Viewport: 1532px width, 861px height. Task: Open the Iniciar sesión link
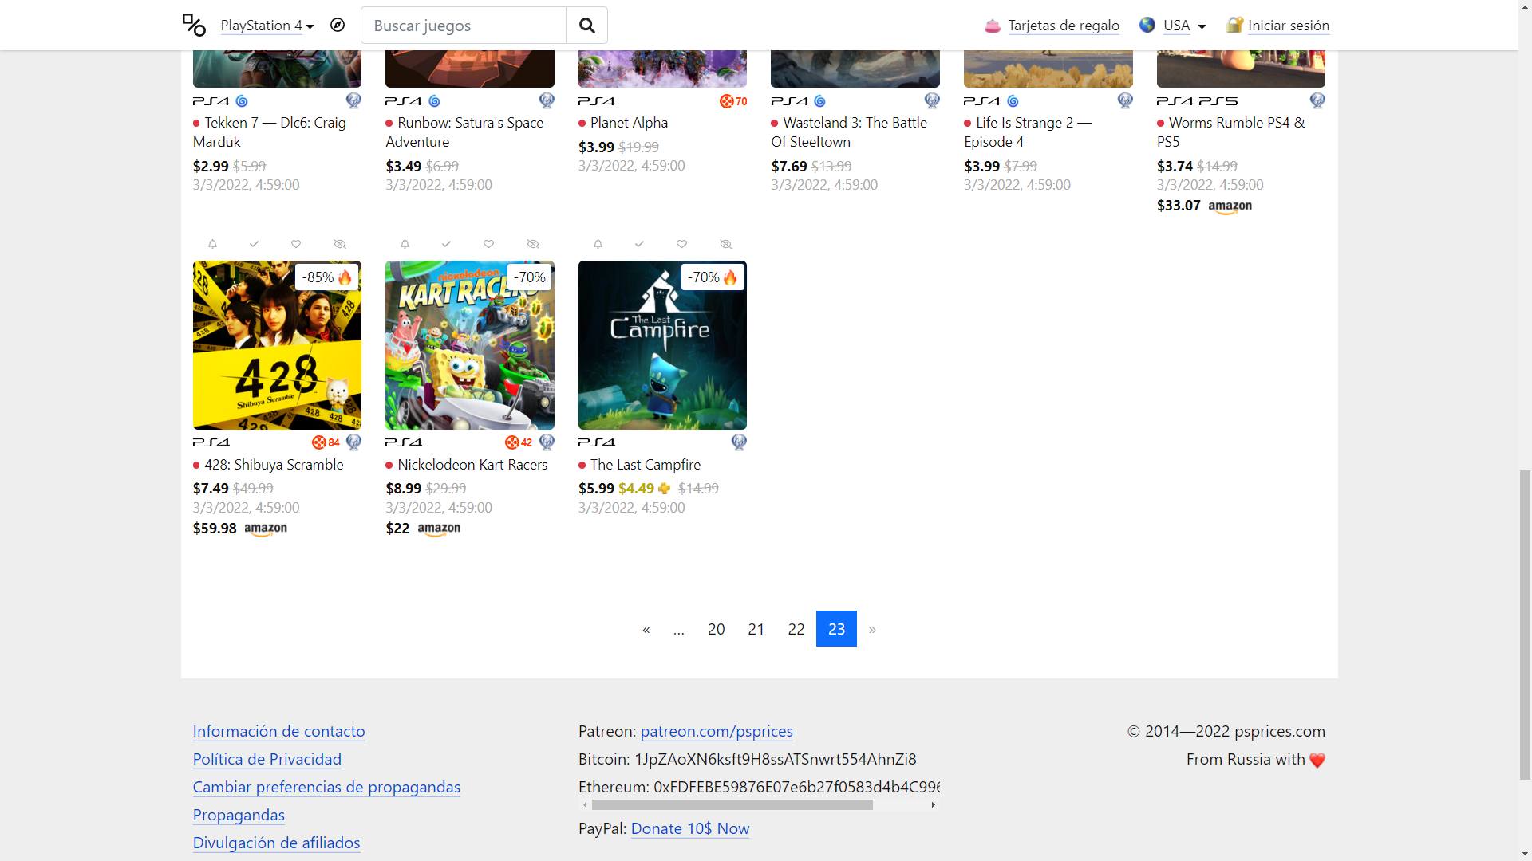tap(1288, 26)
